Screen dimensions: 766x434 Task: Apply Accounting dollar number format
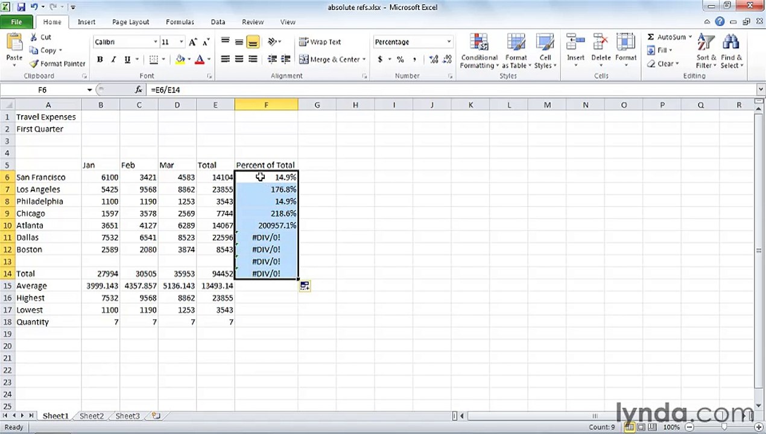pyautogui.click(x=380, y=60)
